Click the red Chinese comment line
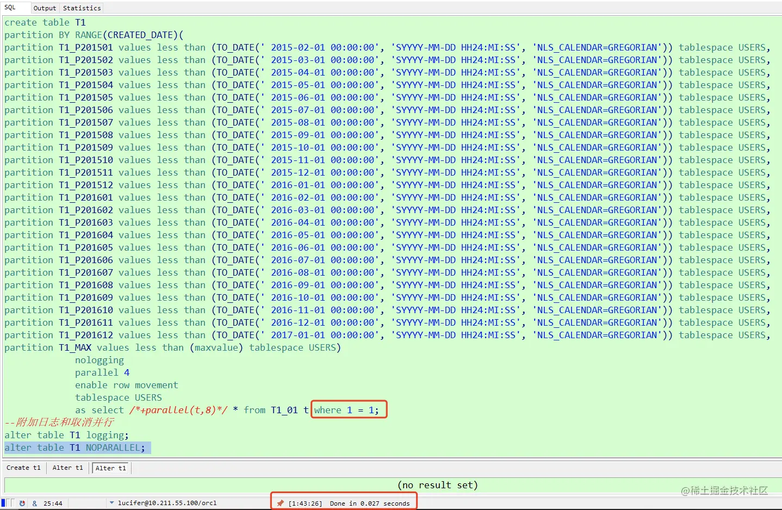This screenshot has width=782, height=510. point(59,422)
